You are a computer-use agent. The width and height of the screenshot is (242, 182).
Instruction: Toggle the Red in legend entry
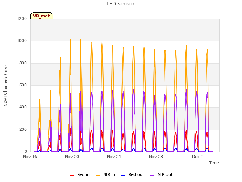pos(79,174)
